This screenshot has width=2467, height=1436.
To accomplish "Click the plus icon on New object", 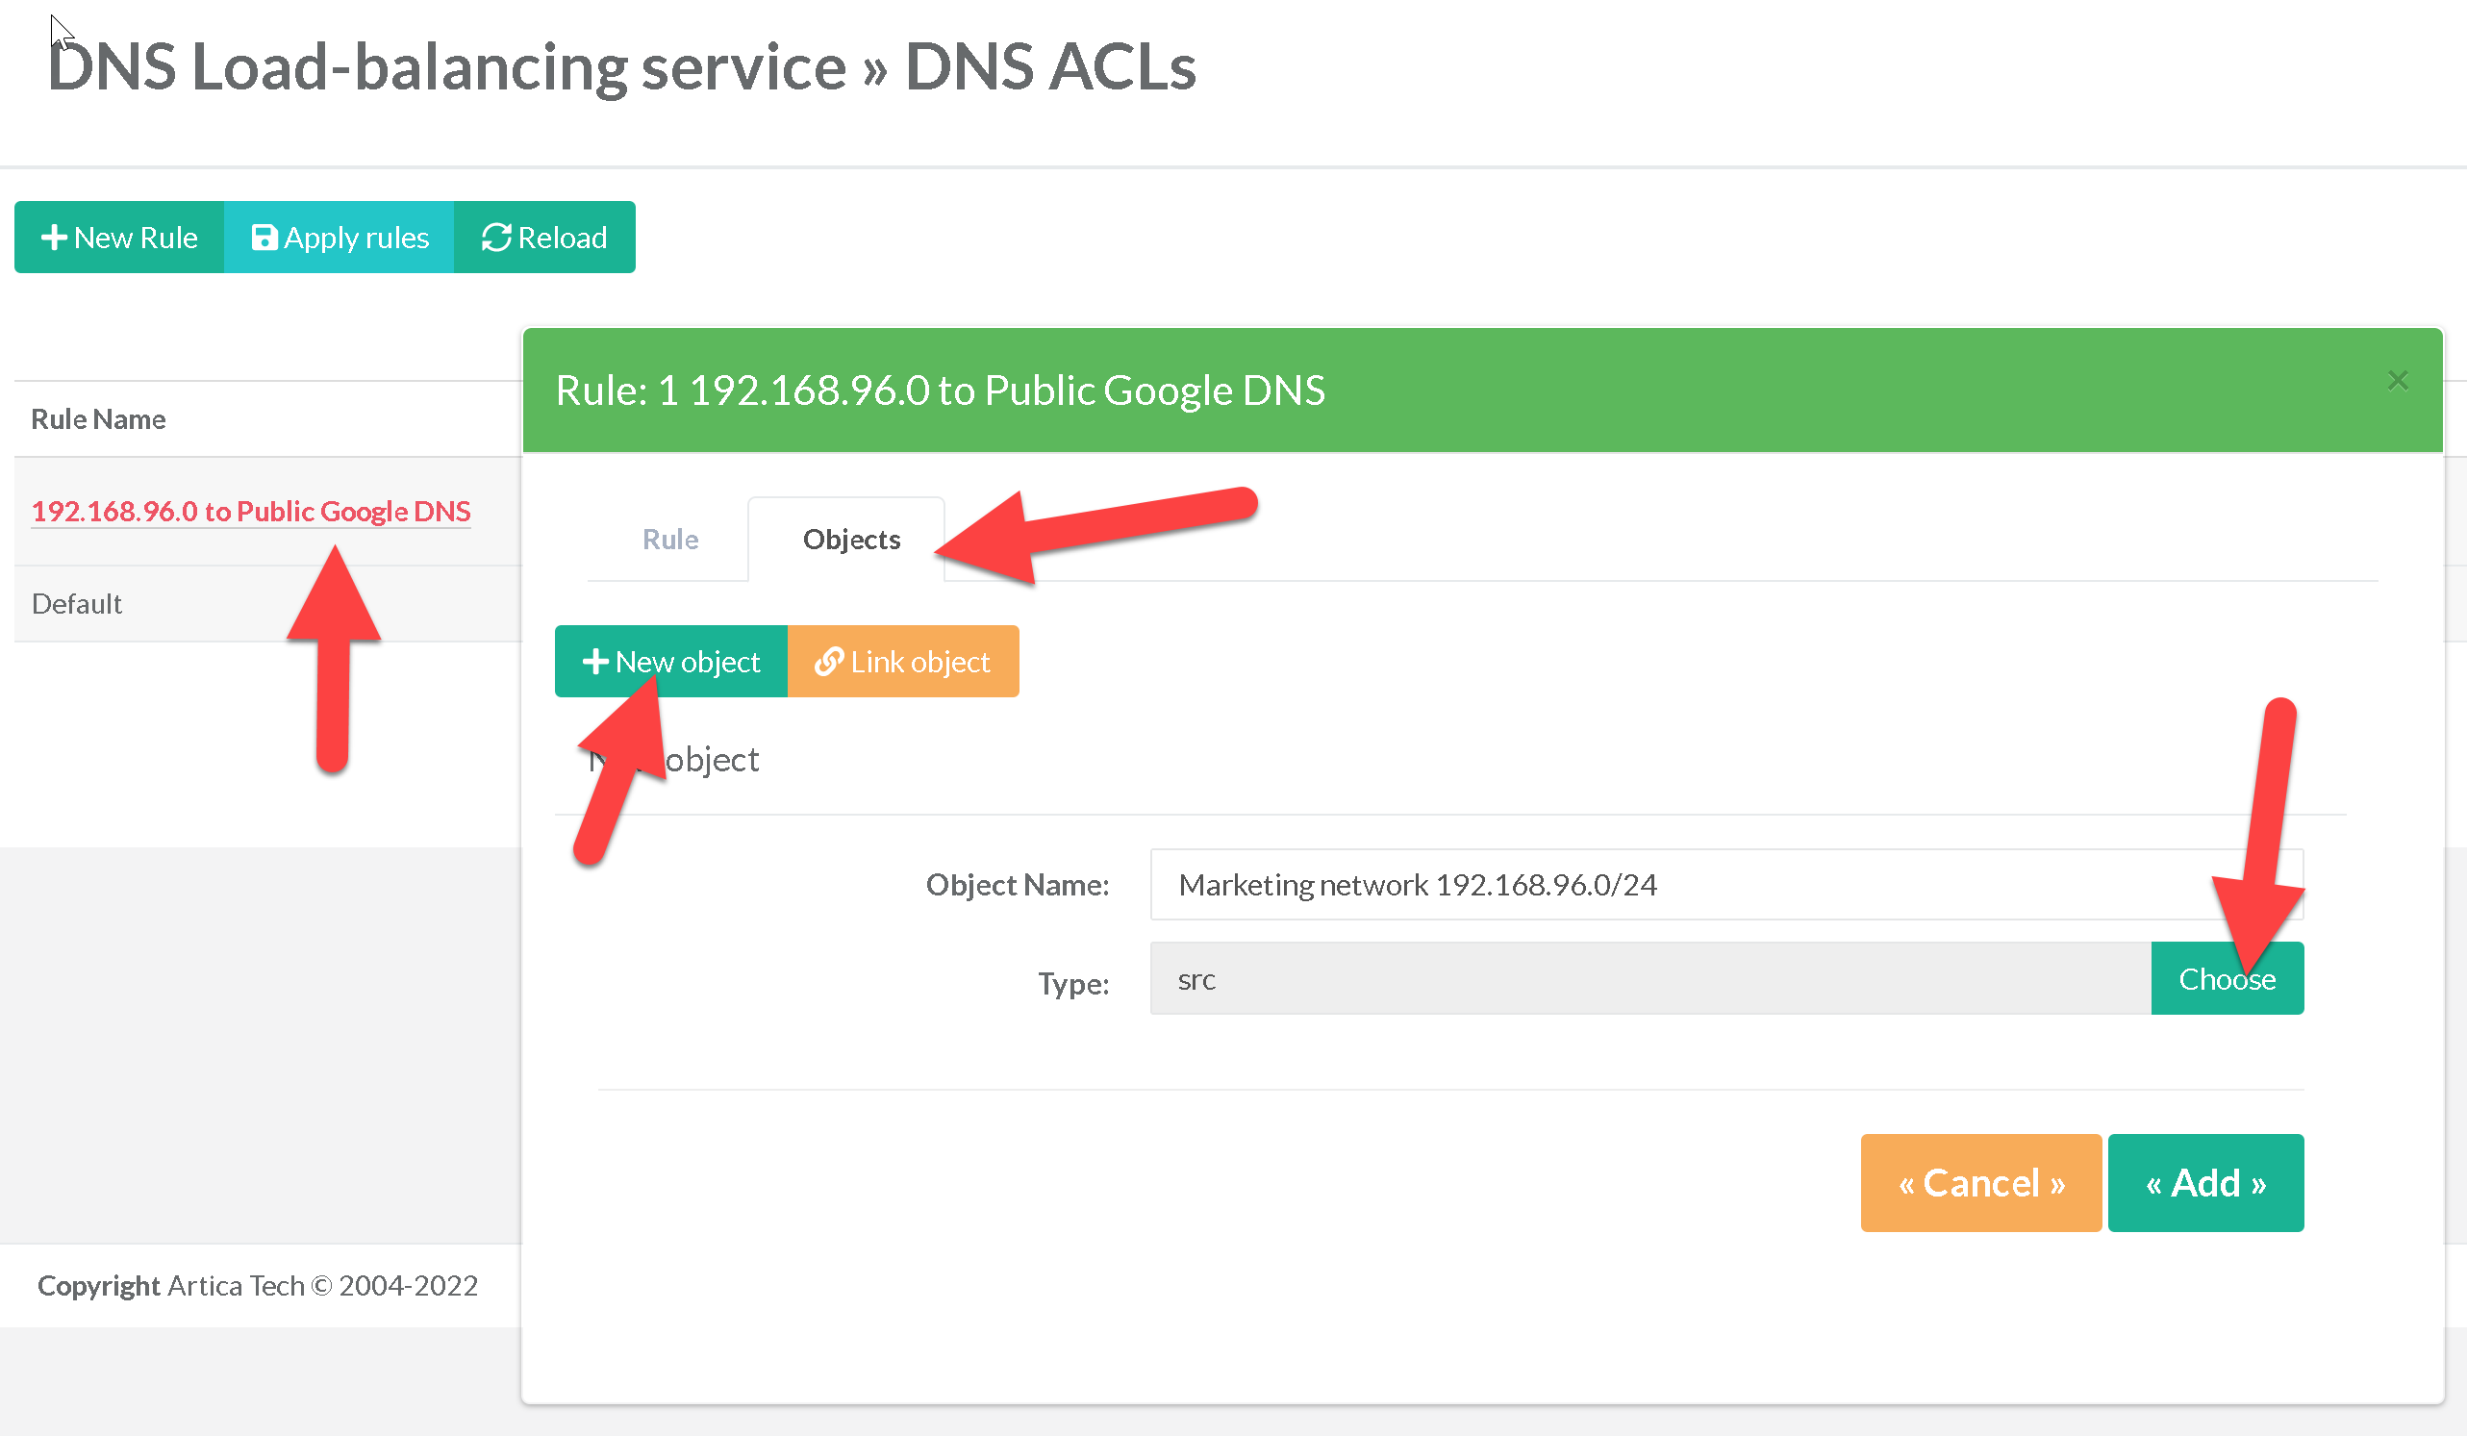I will pyautogui.click(x=595, y=662).
